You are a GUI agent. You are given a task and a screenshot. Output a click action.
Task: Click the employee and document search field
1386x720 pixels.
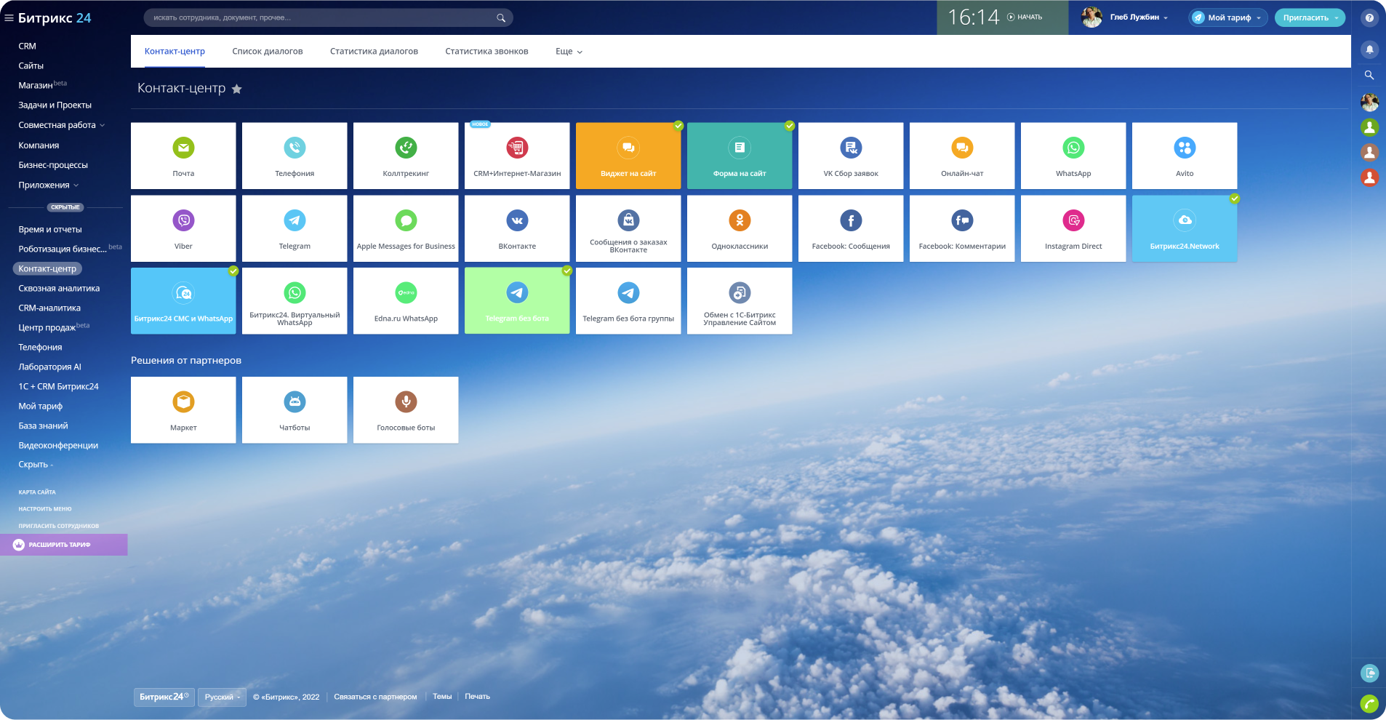[329, 17]
